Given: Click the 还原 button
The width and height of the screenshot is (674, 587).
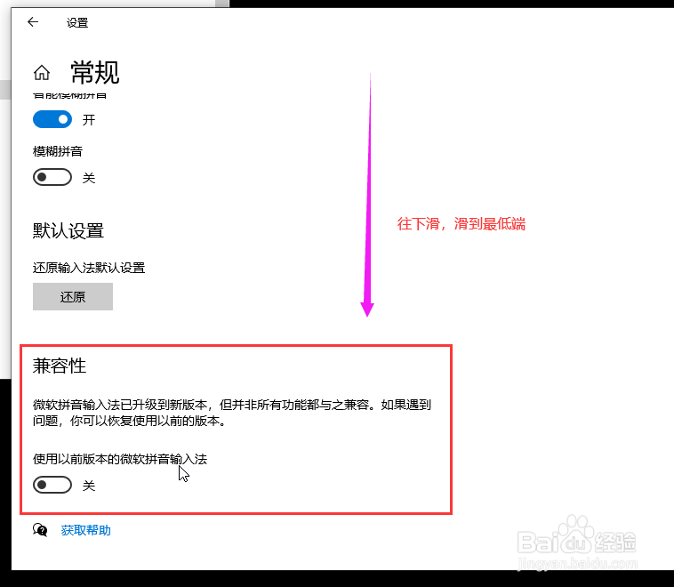Looking at the screenshot, I should pyautogui.click(x=73, y=296).
